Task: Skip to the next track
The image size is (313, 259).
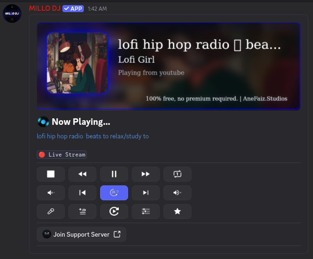Action: 146,193
